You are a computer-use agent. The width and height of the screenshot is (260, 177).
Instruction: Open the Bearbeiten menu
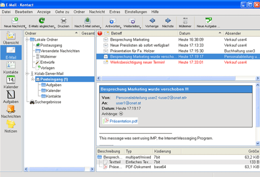pos(24,12)
